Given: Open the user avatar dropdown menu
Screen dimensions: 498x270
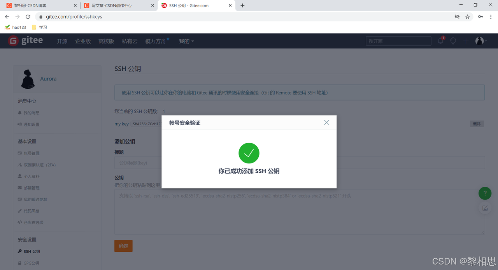Looking at the screenshot, I should click(x=480, y=41).
